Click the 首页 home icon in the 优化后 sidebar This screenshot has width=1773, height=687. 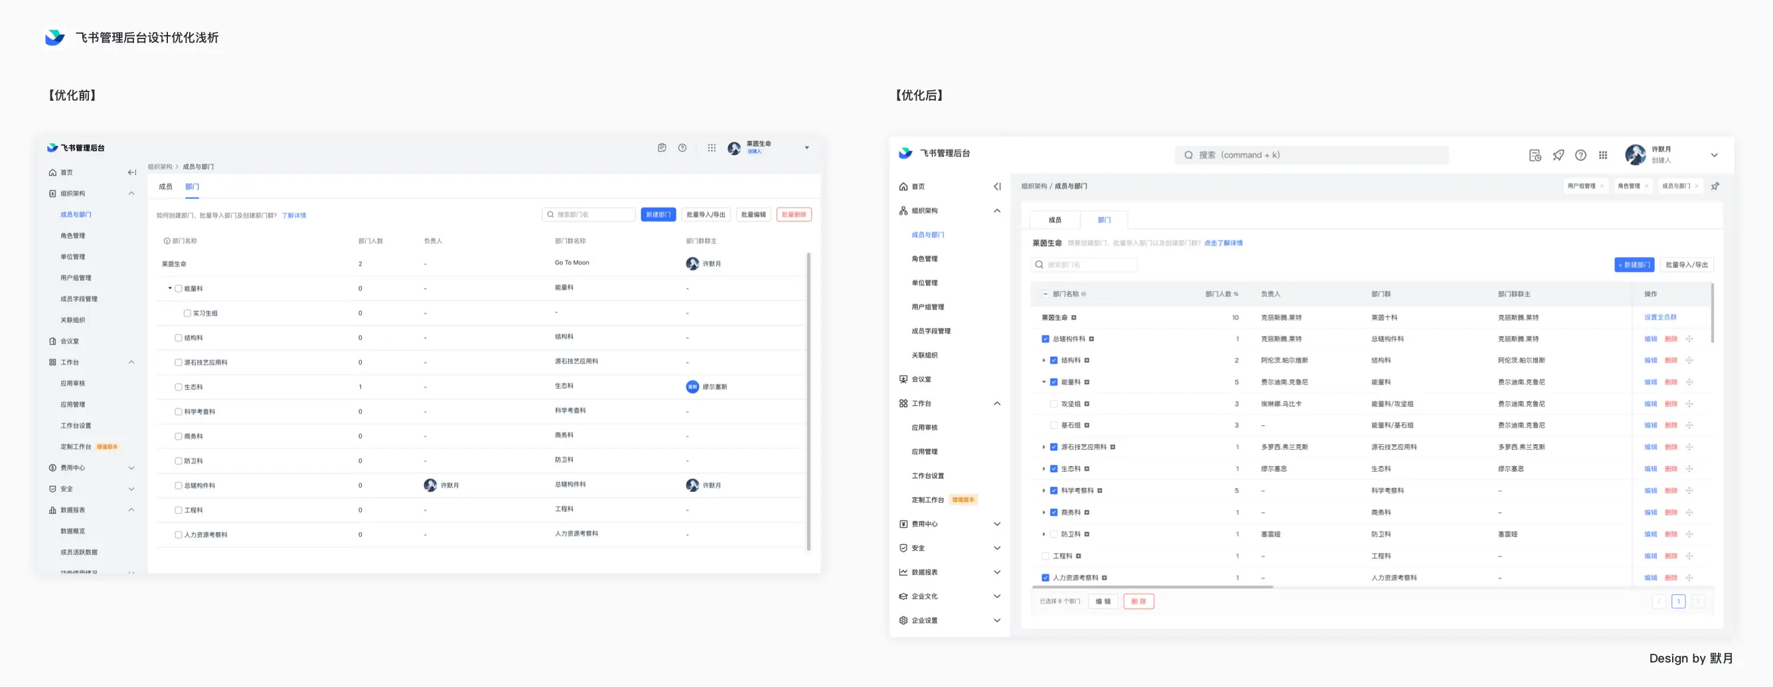pyautogui.click(x=903, y=186)
